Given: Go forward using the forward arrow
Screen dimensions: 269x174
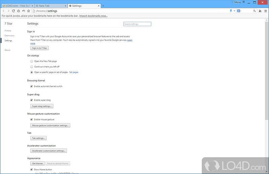Looking at the screenshot, I should click(x=8, y=11).
